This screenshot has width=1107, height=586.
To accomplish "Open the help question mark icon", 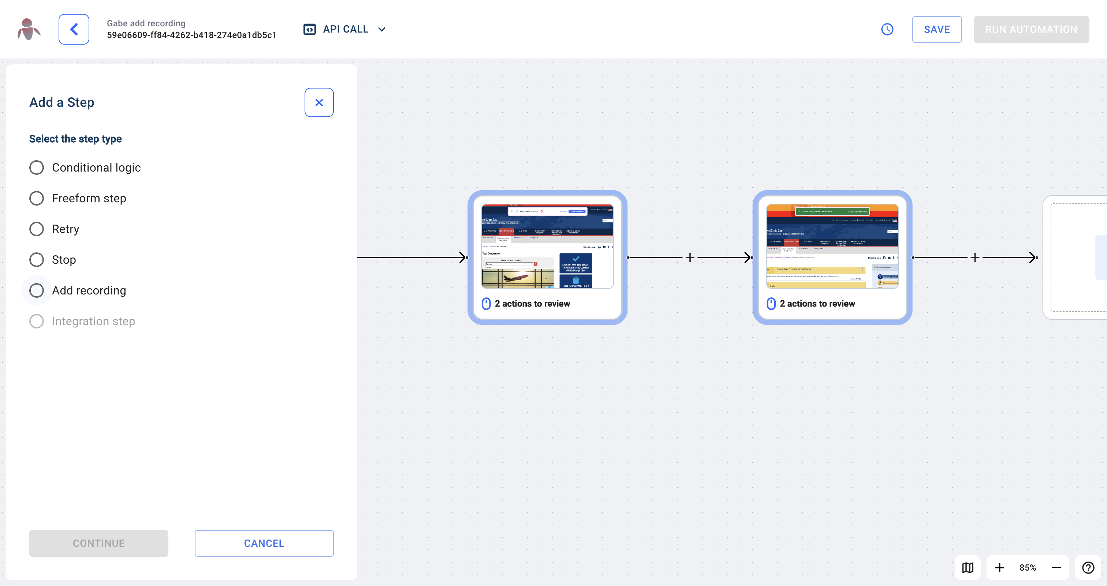I will pos(1088,568).
